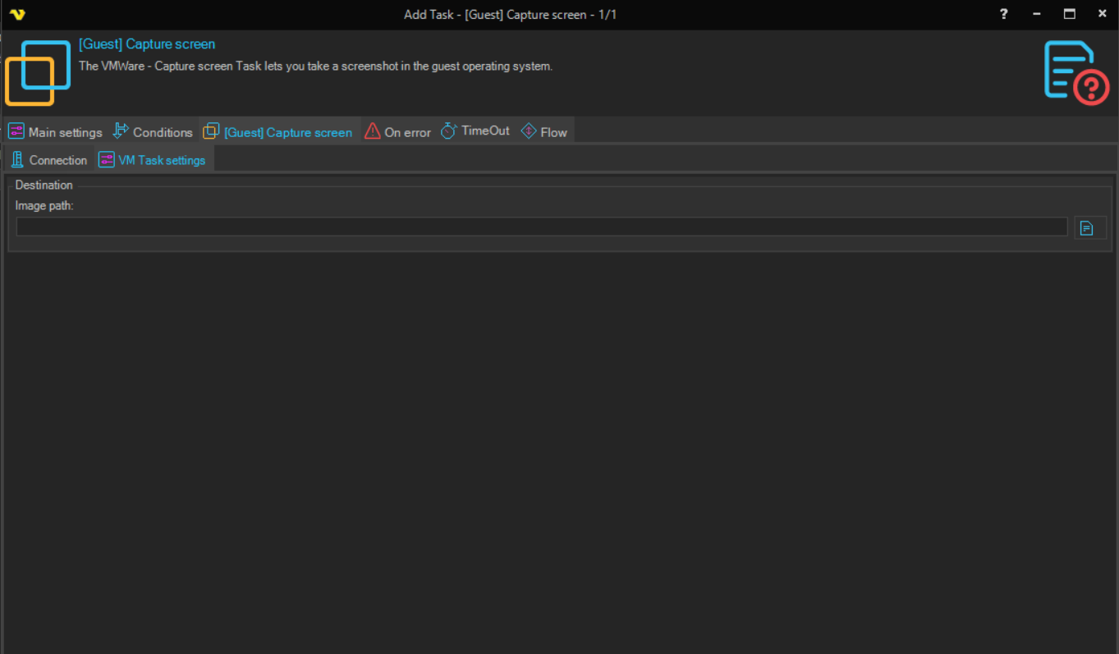Select the VM Task settings sub-tab

[x=154, y=160]
